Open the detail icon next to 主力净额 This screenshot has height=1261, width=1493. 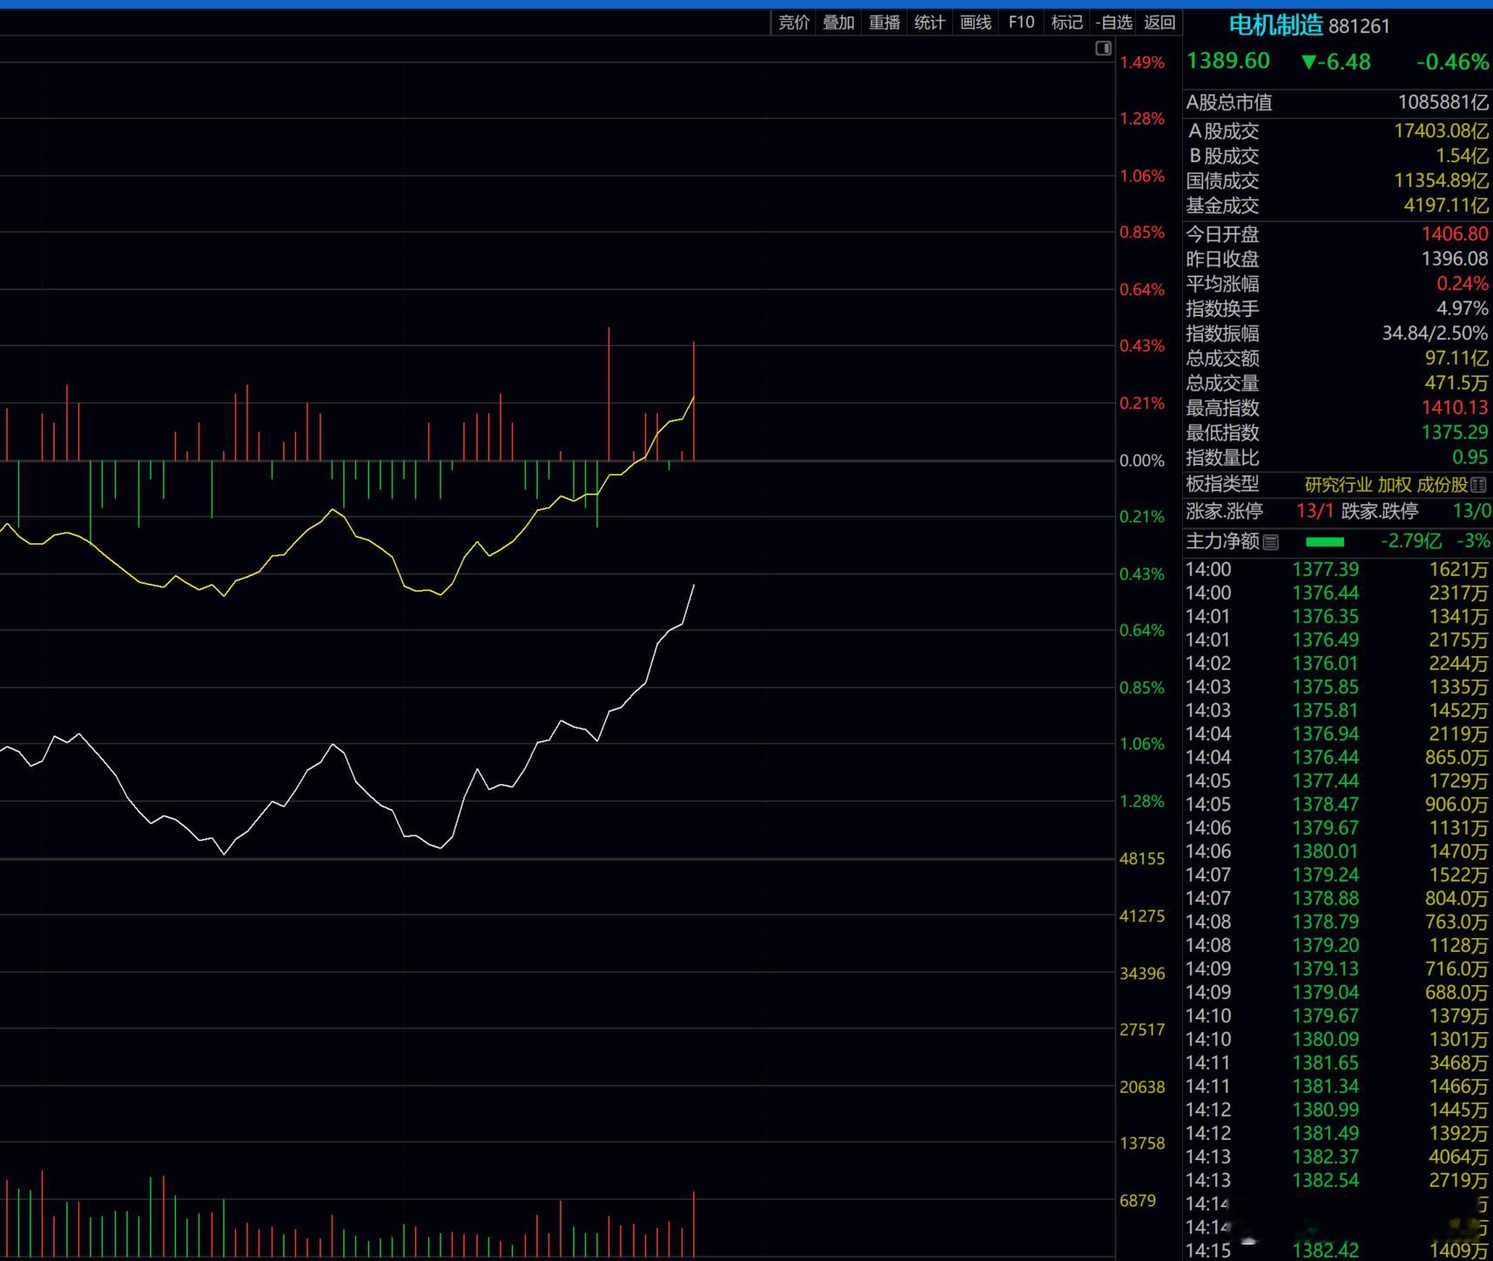tap(1271, 542)
